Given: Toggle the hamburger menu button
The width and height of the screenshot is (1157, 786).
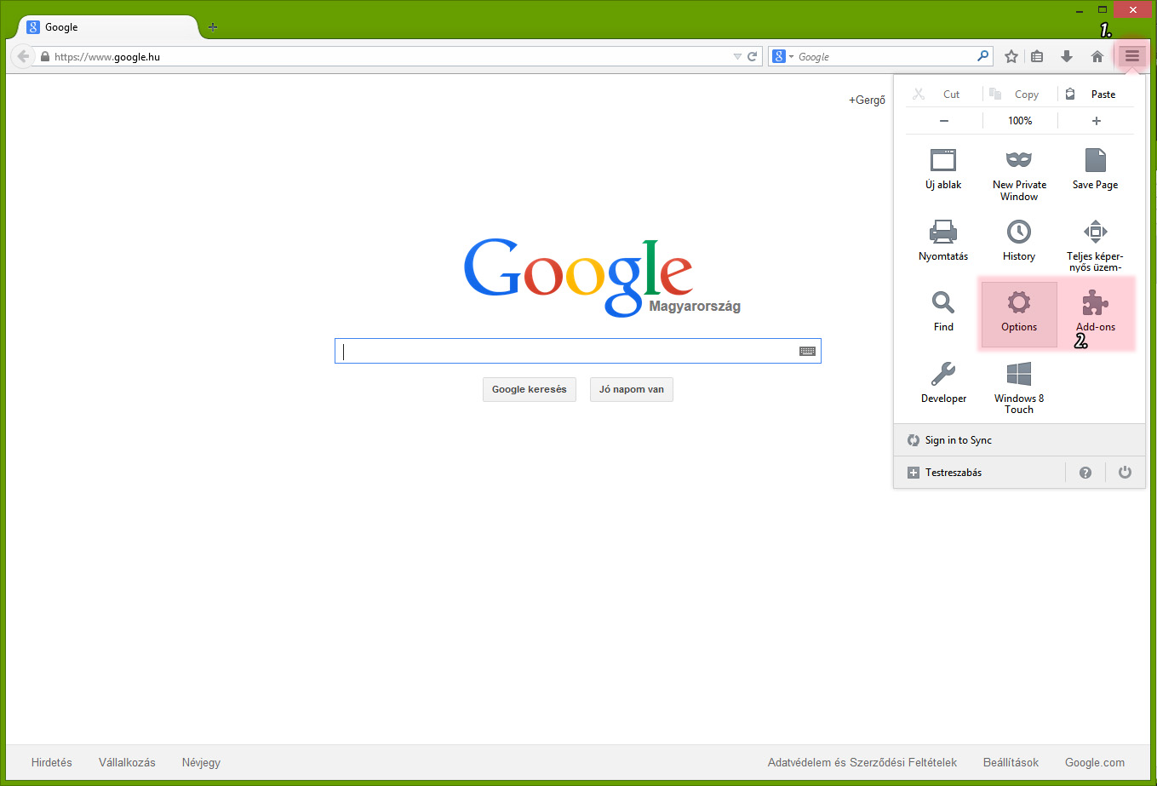Looking at the screenshot, I should click(1131, 57).
